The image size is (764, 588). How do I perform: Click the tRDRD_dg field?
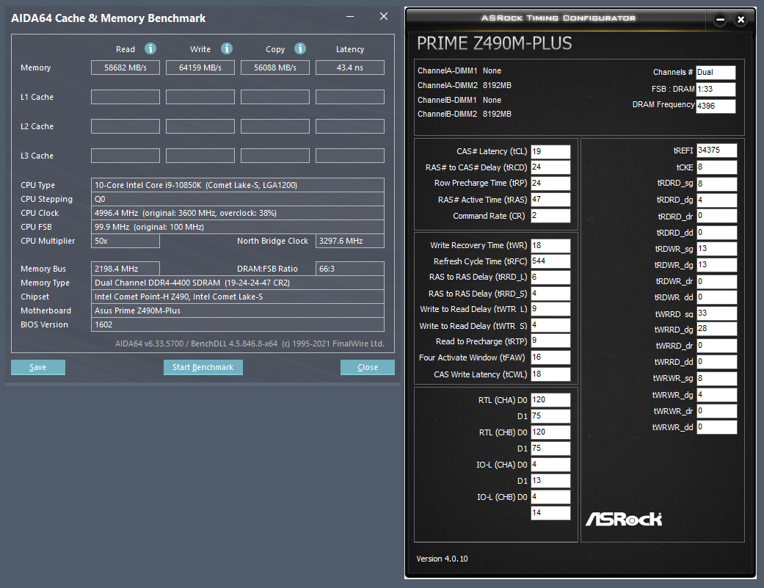717,200
